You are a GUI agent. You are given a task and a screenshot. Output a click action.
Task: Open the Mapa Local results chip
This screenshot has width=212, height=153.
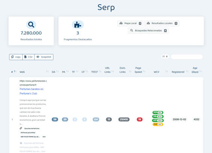(x=130, y=24)
